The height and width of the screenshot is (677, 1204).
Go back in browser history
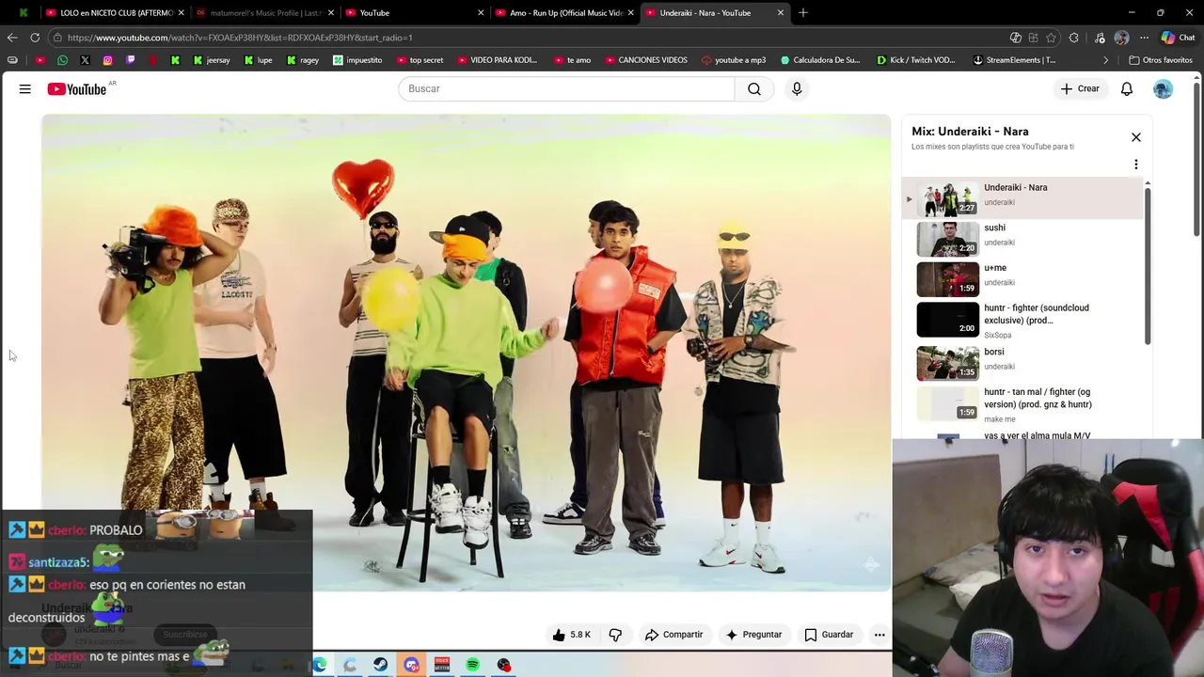[x=12, y=38]
